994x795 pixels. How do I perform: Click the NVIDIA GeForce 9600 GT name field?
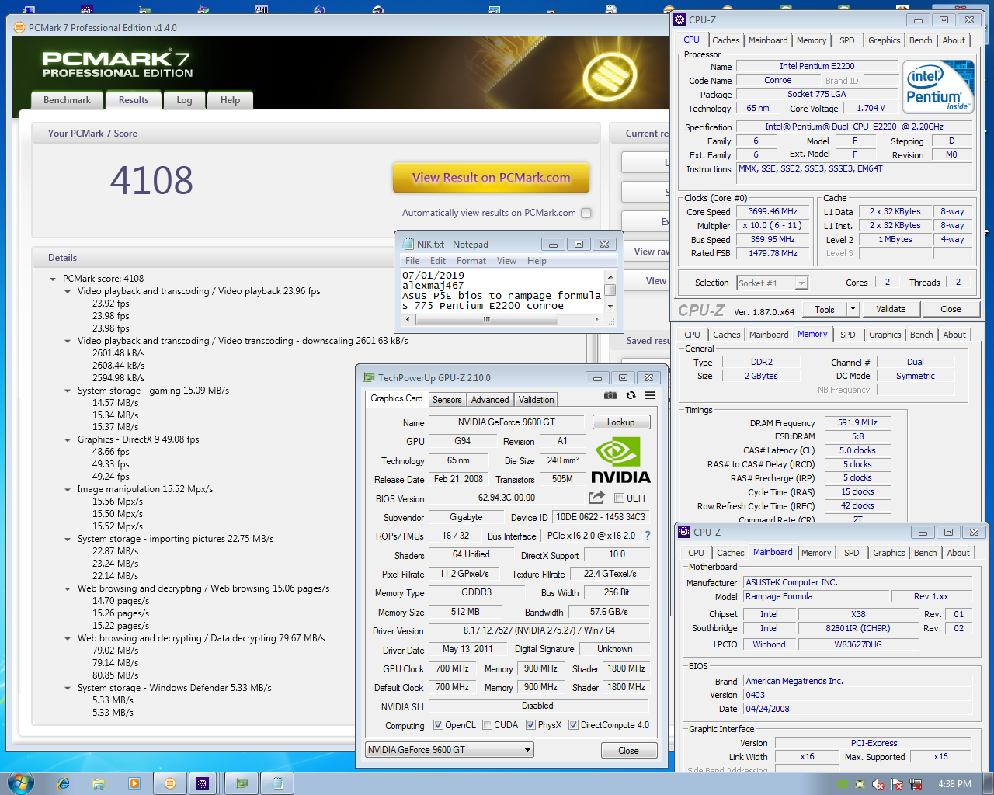click(x=506, y=422)
